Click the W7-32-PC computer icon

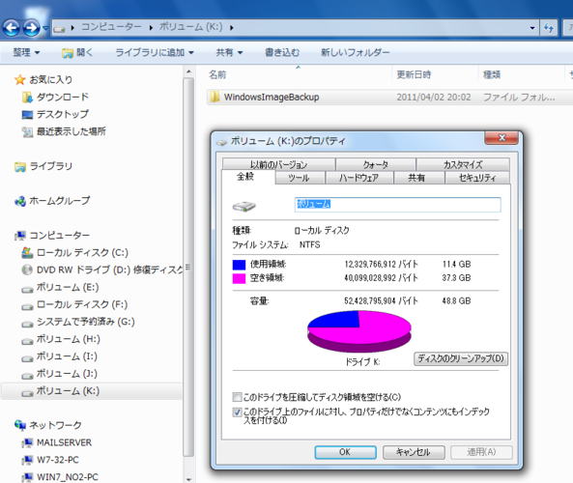(x=27, y=460)
